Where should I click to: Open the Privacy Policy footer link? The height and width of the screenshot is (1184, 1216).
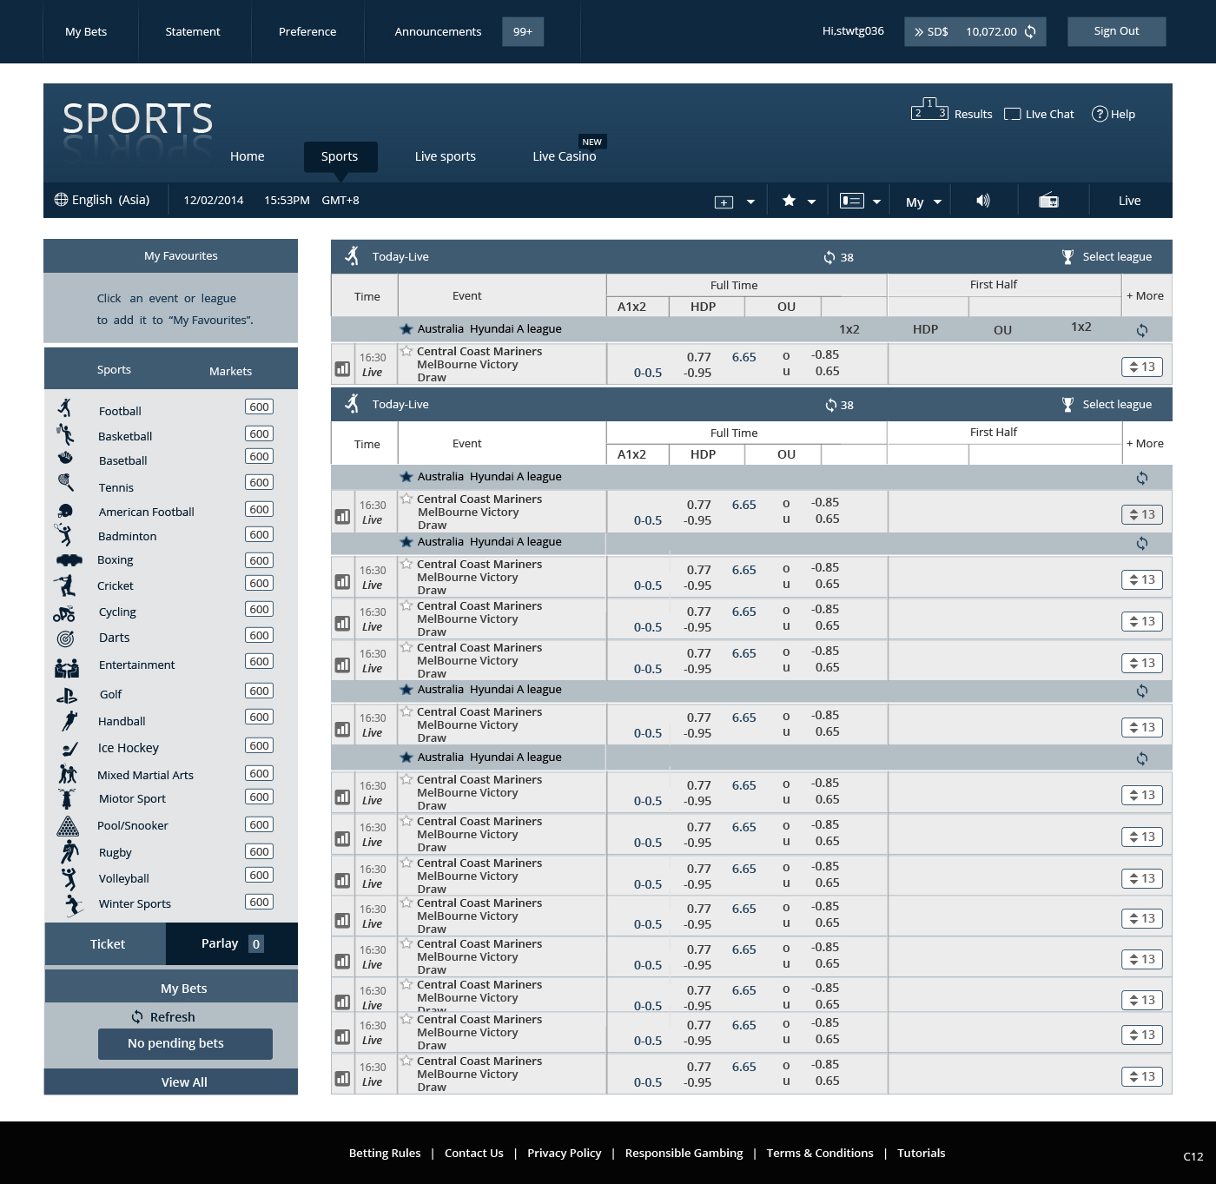565,1154
